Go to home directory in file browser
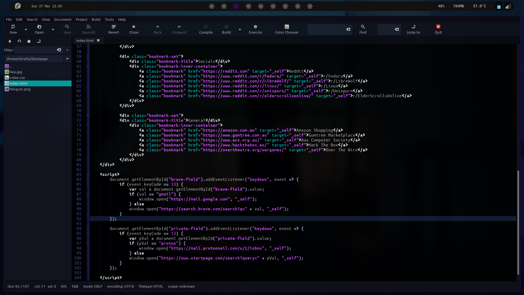The width and height of the screenshot is (524, 295). (x=29, y=41)
